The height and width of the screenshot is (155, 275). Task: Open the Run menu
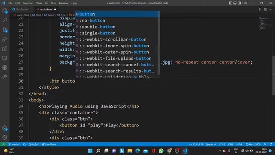pyautogui.click(x=53, y=3)
